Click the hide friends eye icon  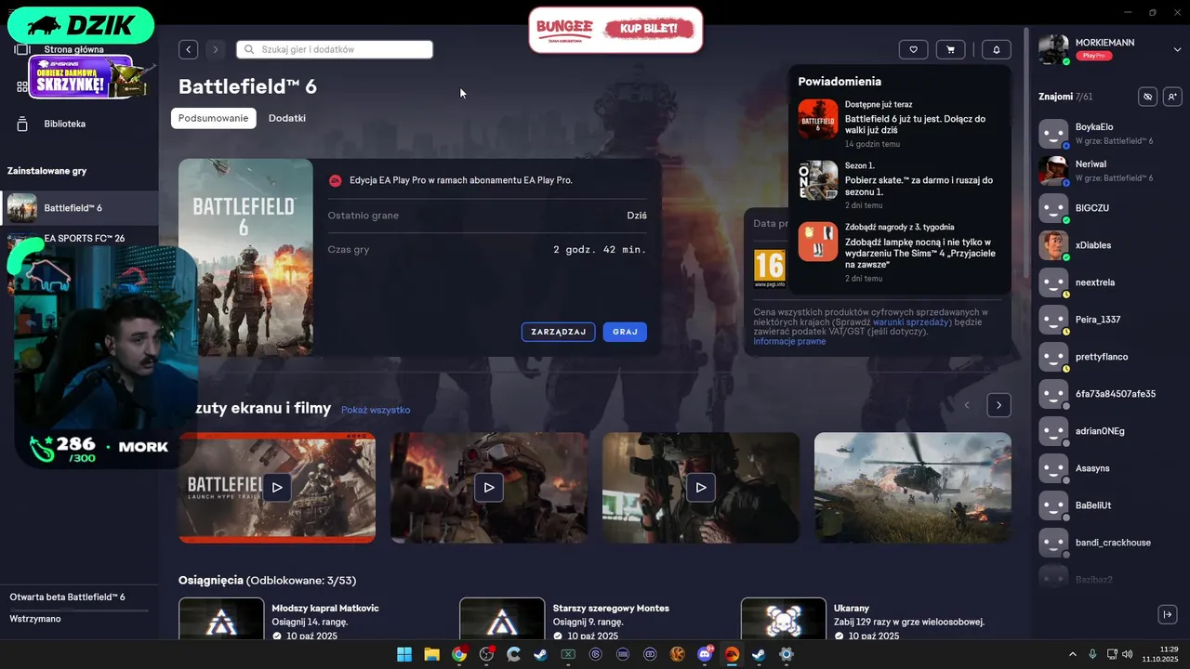click(1148, 97)
